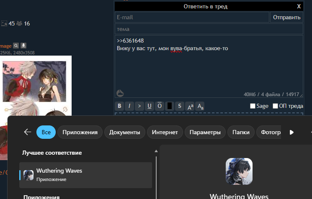Click the >>6361648 reply reference text

click(x=130, y=41)
